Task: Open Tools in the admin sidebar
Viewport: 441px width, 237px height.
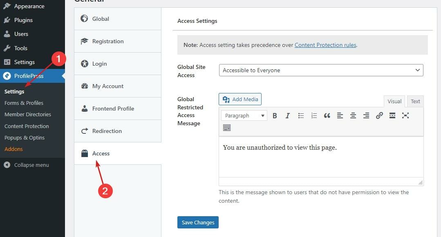Action: coord(32,48)
